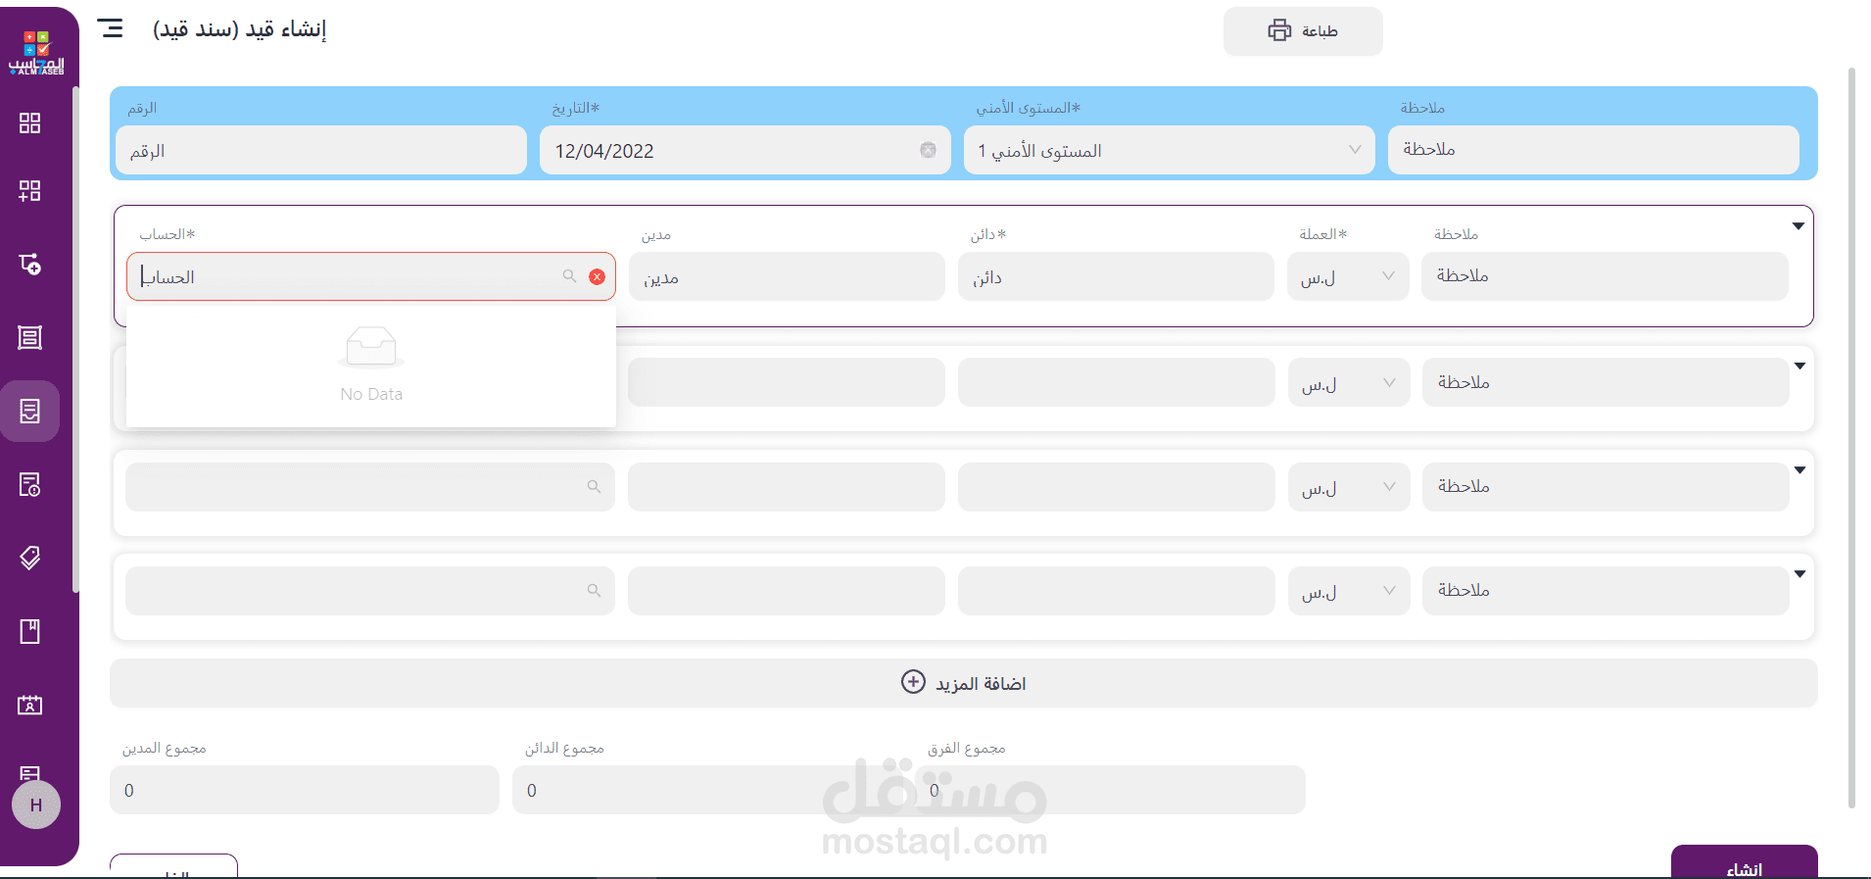Click the مجموع الدائن total field
The height and width of the screenshot is (879, 1871).
707,790
